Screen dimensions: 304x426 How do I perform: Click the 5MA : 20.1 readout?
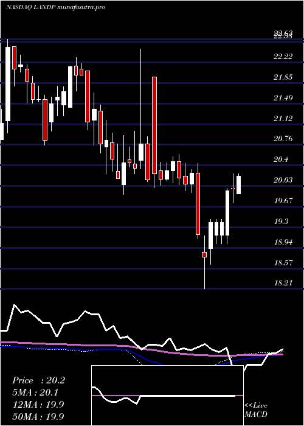pos(35,393)
